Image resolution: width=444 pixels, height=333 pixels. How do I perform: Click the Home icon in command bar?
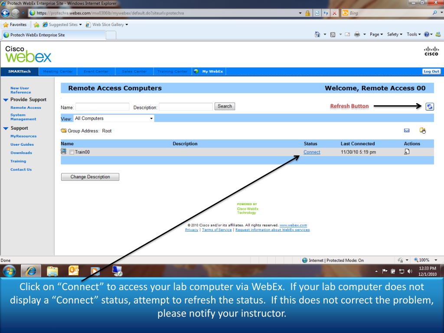(x=317, y=34)
